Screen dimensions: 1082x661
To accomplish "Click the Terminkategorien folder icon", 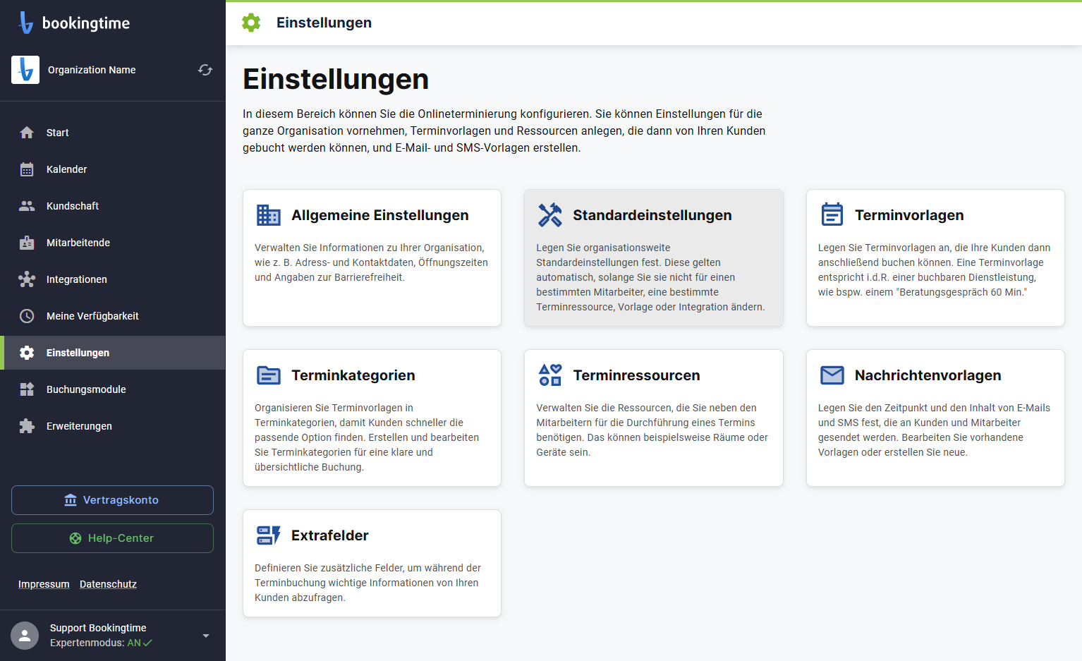I will (x=268, y=375).
